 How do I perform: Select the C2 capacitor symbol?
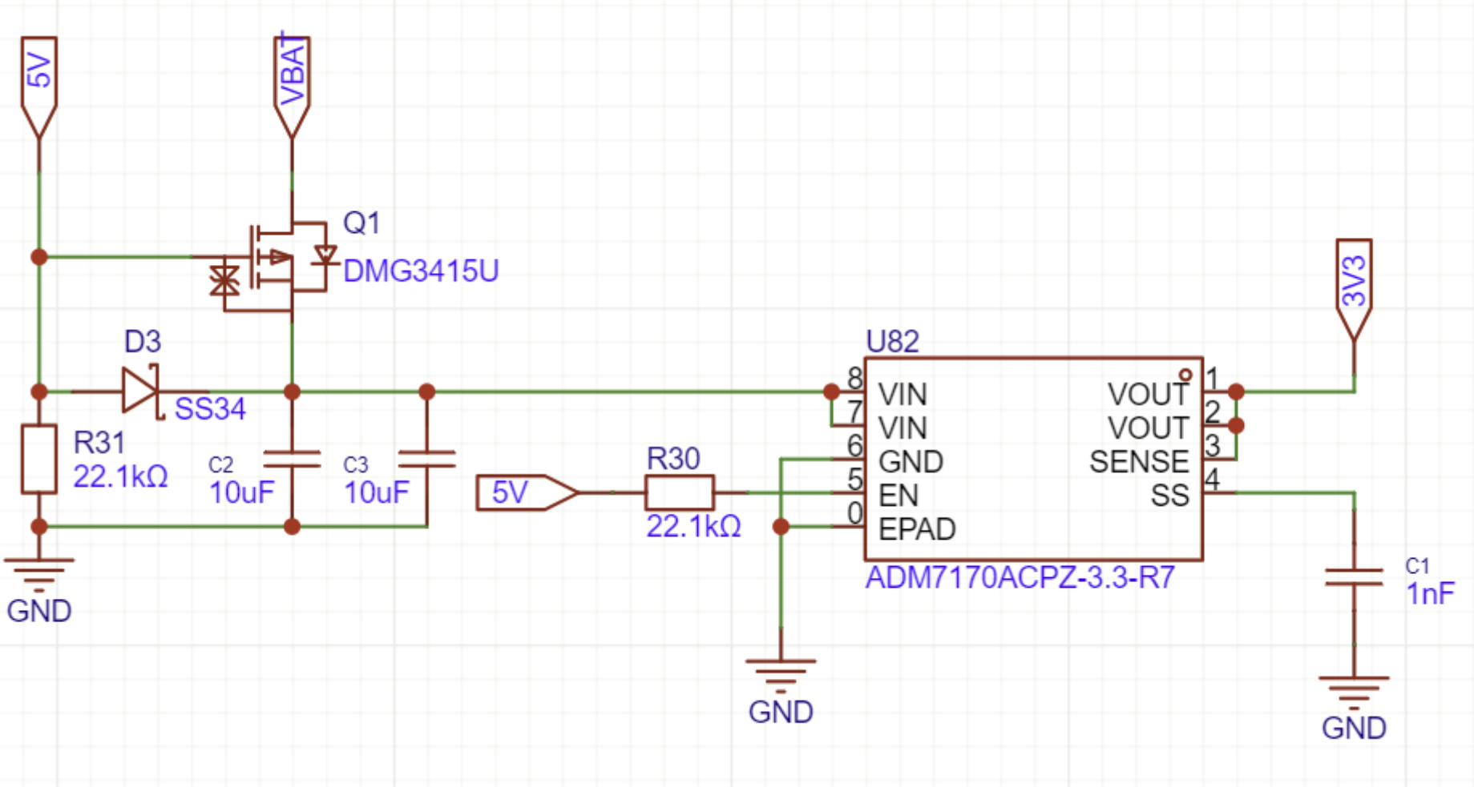point(292,460)
